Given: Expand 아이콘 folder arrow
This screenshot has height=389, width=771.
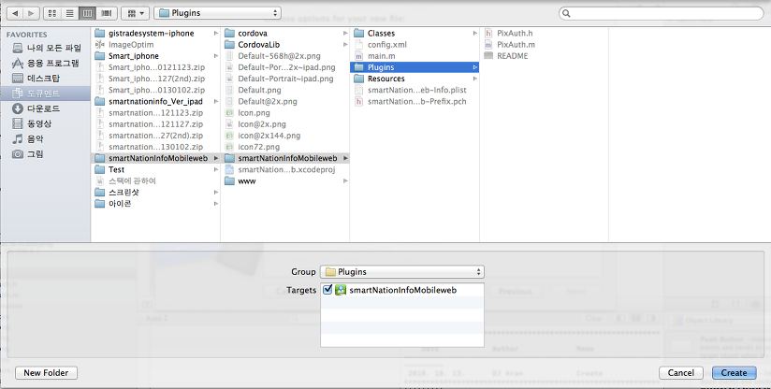Looking at the screenshot, I should [x=215, y=203].
